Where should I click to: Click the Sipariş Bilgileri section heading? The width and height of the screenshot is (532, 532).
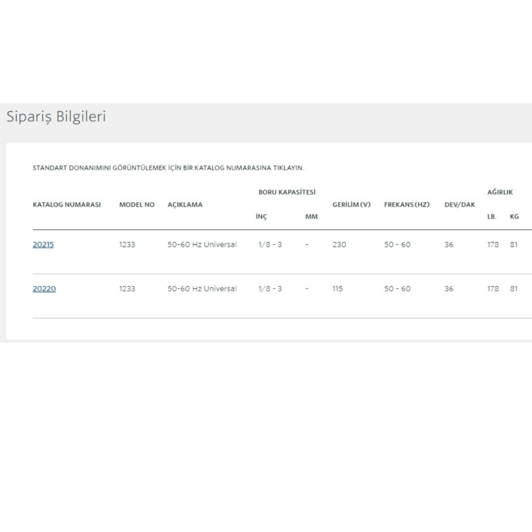[x=56, y=117]
